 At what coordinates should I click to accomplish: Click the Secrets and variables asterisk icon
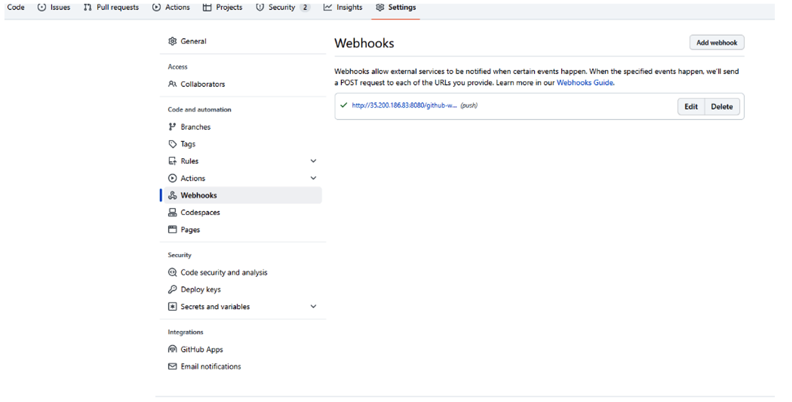click(x=172, y=306)
